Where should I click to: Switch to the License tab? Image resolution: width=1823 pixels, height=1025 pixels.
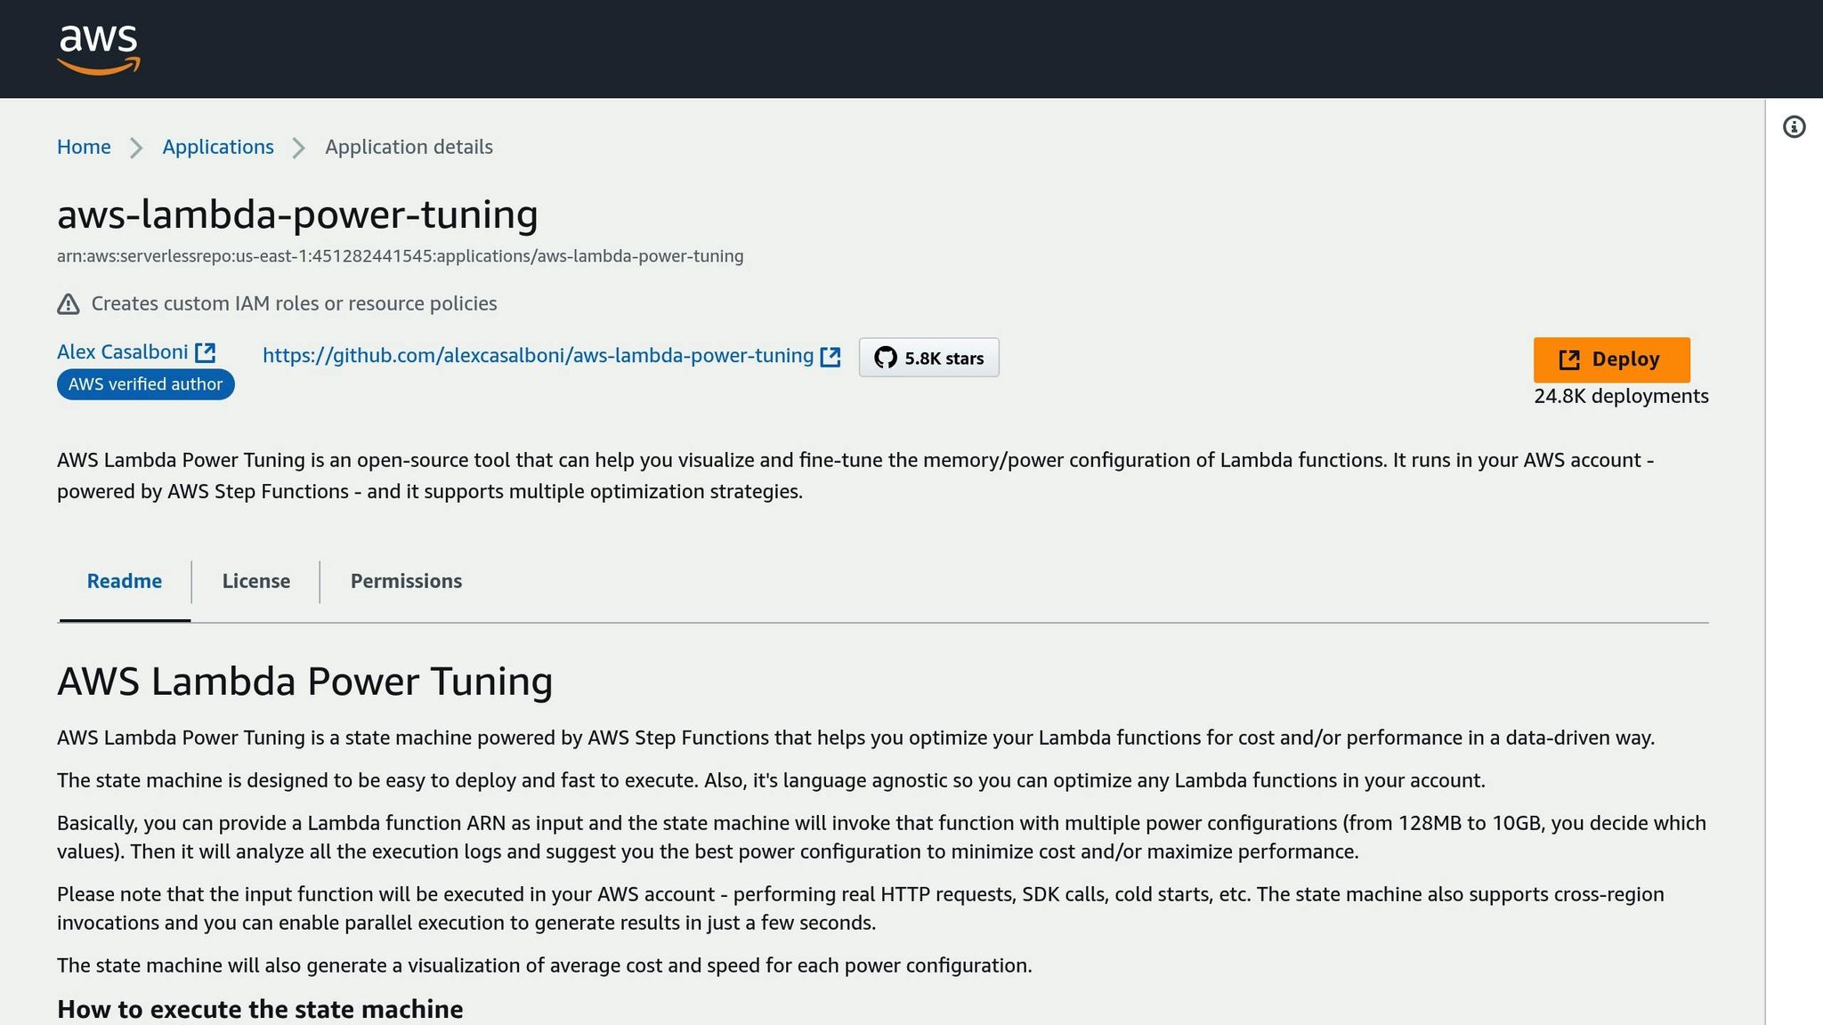pyautogui.click(x=256, y=582)
